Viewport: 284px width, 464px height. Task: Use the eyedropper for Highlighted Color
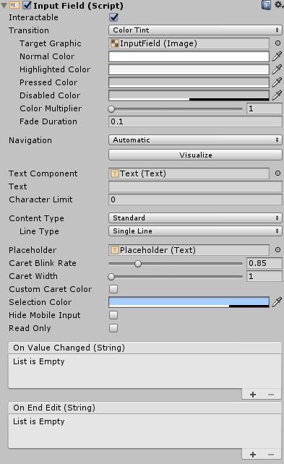(x=277, y=69)
